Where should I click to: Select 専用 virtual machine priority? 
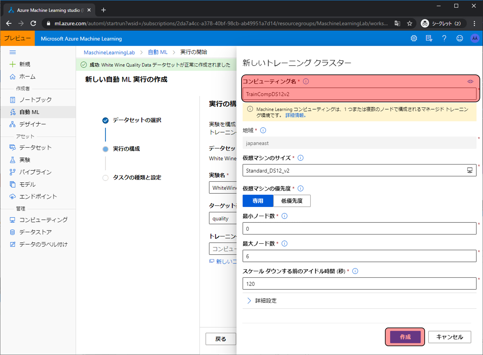(x=258, y=201)
